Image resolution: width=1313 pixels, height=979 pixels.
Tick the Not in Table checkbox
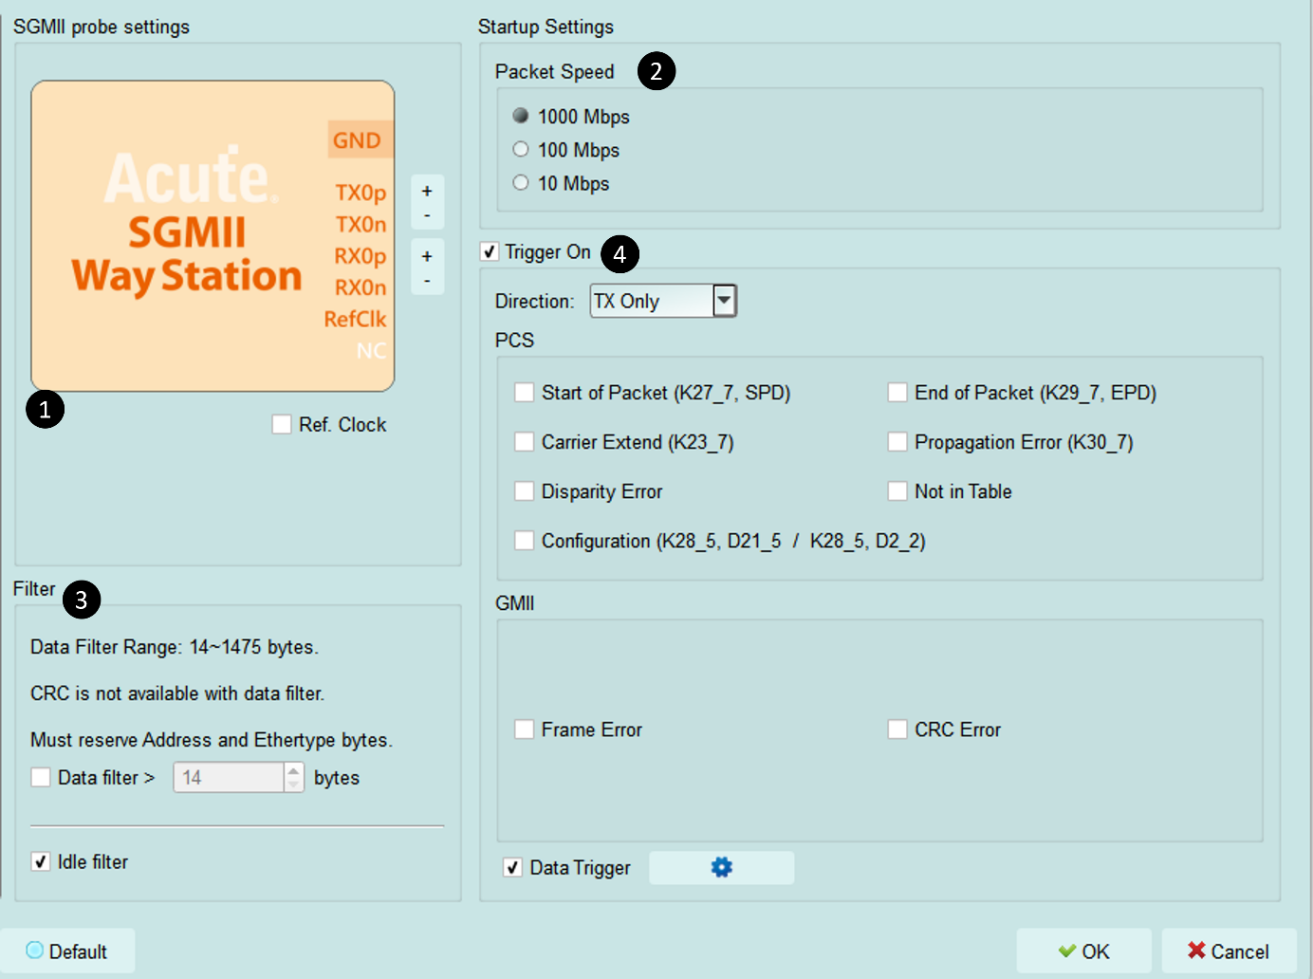click(x=897, y=490)
